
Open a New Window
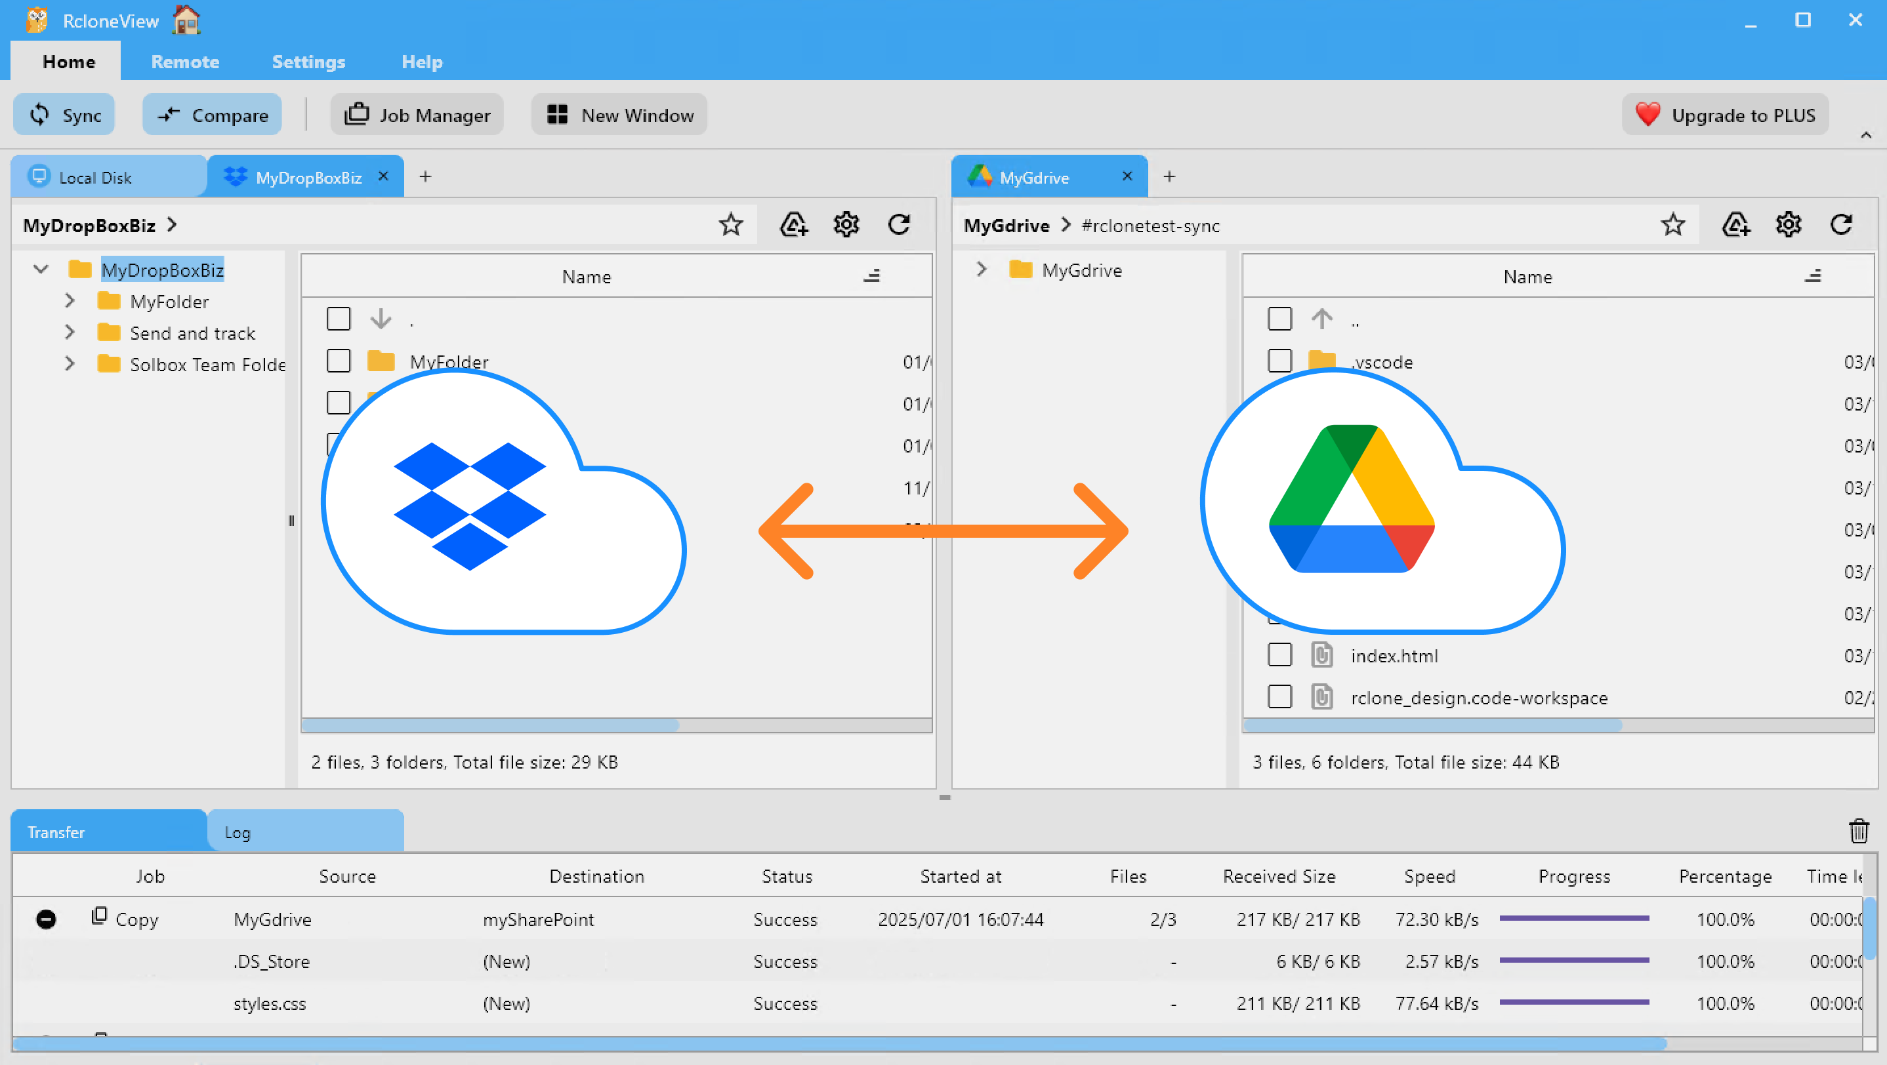coord(619,114)
